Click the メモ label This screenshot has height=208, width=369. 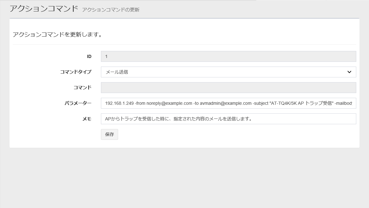tap(87, 119)
